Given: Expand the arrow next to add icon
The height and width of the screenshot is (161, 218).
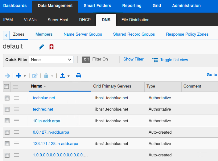Looking at the screenshot, I should tap(25, 76).
